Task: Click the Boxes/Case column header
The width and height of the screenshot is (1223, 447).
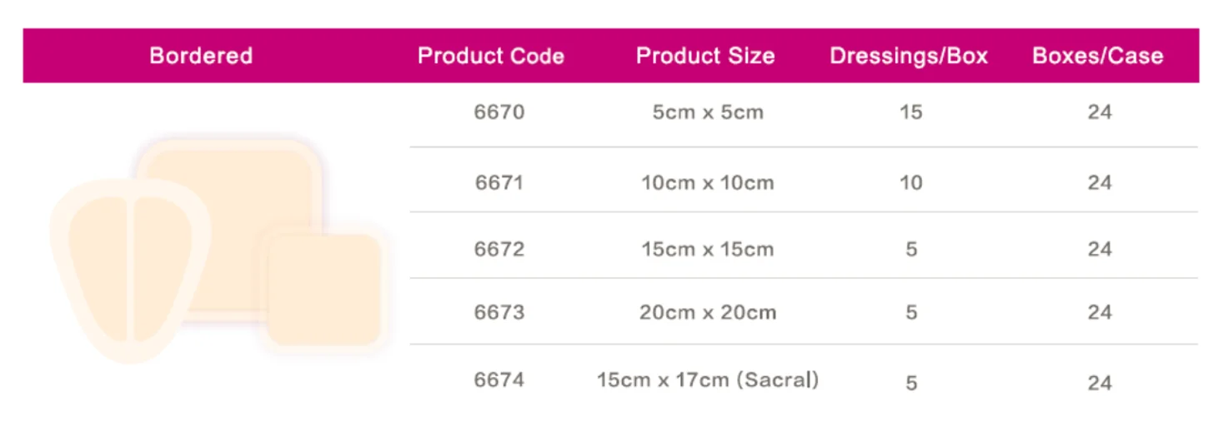Action: 1098,56
